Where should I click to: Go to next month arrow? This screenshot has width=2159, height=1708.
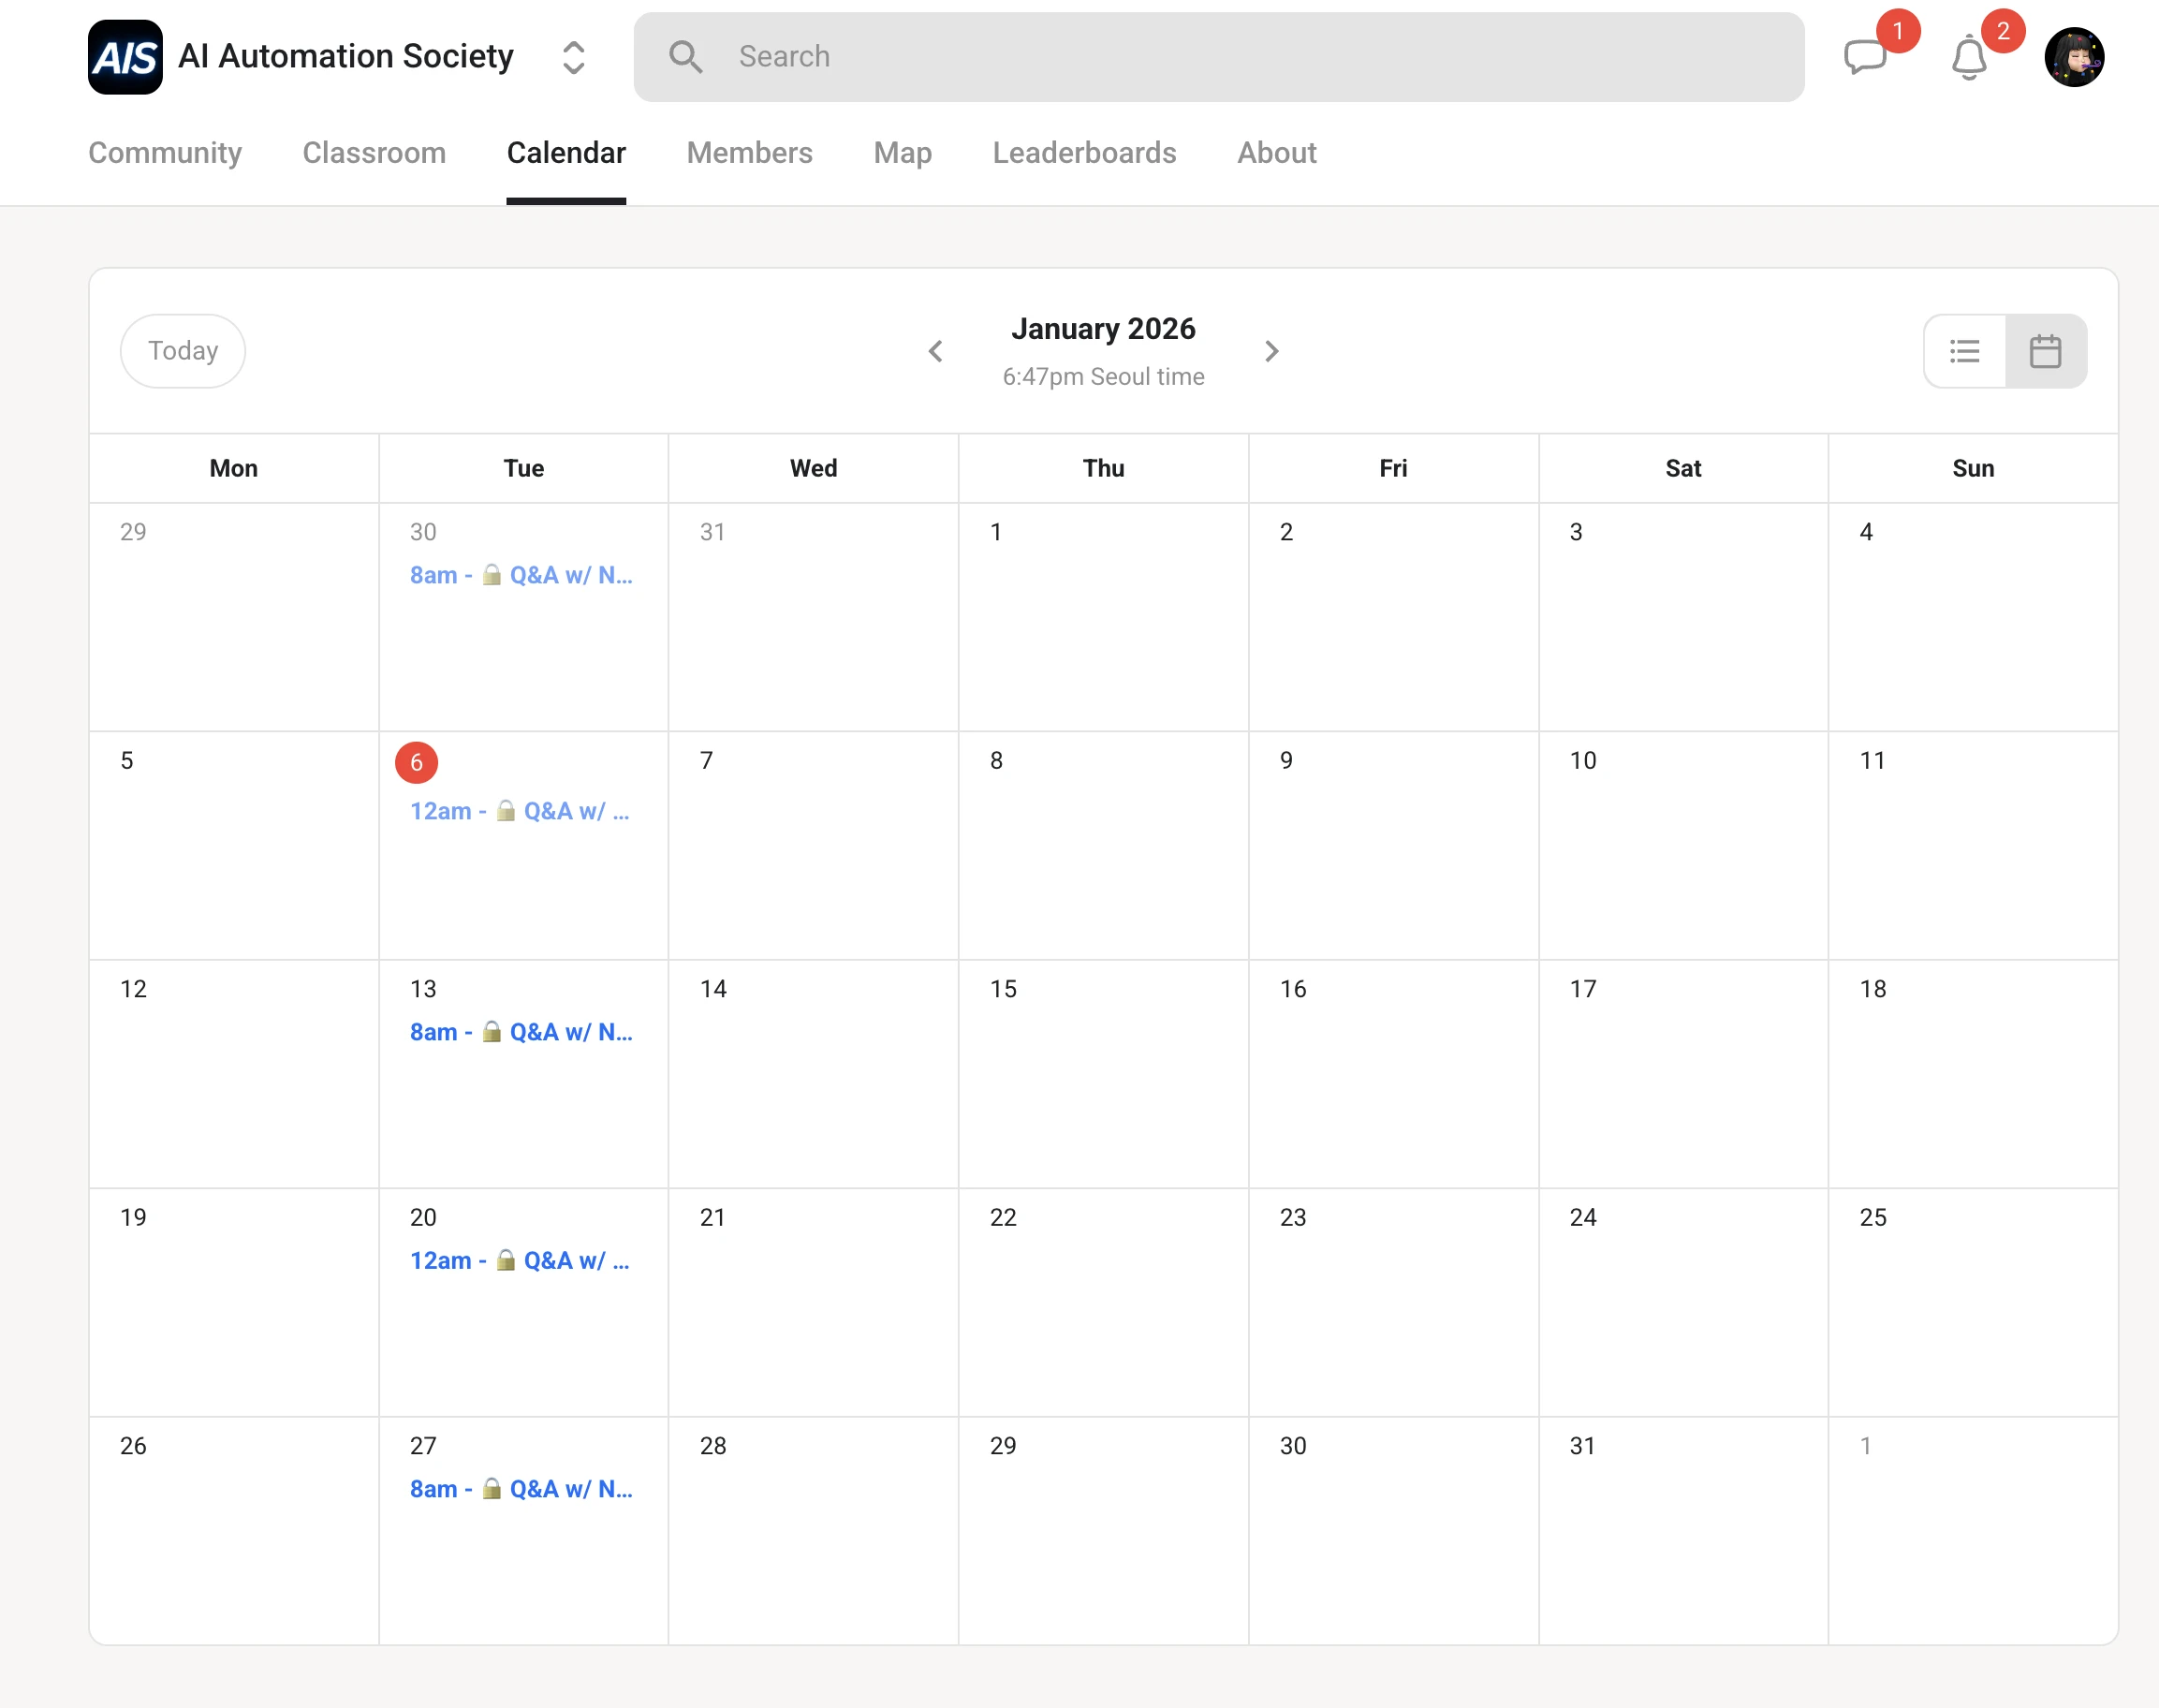(x=1271, y=351)
